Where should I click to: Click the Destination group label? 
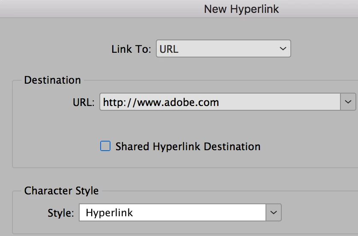coord(53,80)
